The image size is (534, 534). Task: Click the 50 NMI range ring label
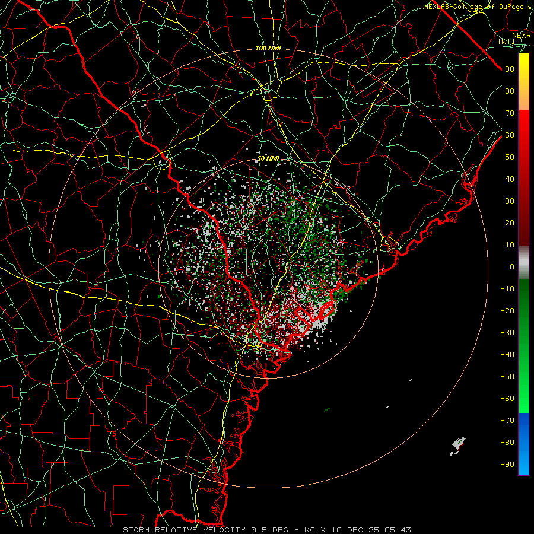(x=268, y=158)
